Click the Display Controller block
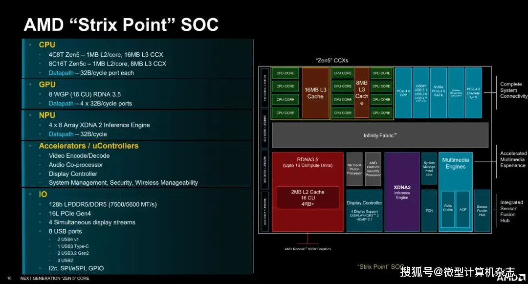 point(364,210)
